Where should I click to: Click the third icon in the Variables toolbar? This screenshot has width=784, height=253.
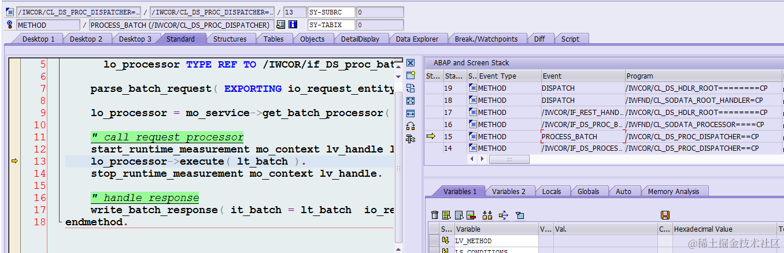458,215
